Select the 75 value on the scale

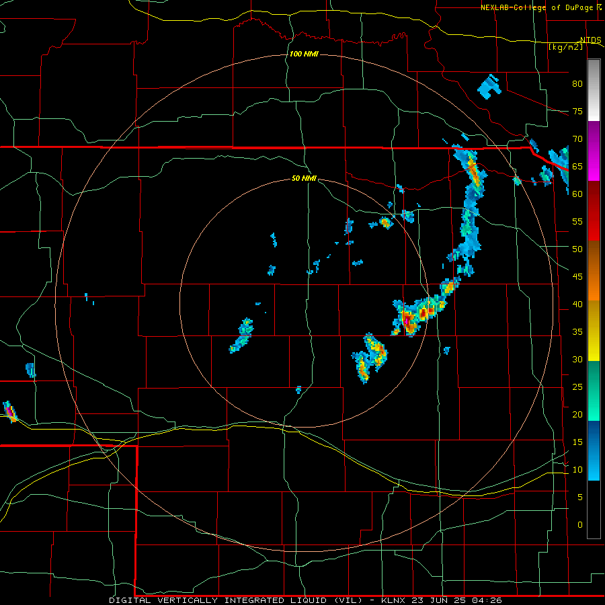[577, 112]
